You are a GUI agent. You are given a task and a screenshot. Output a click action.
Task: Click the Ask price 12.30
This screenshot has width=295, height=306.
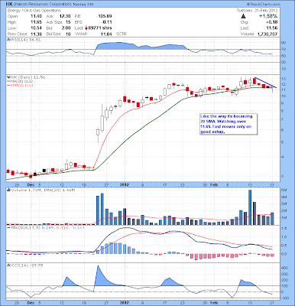[65, 16]
